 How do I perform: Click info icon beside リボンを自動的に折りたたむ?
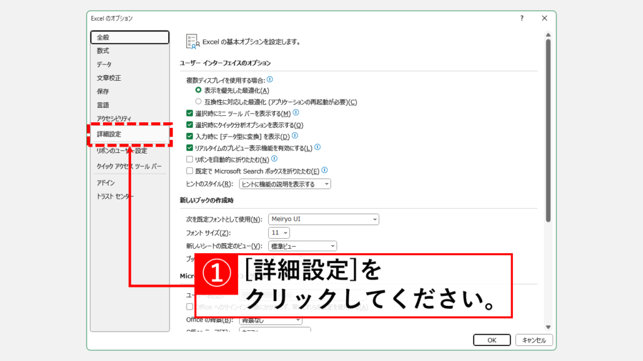(274, 159)
